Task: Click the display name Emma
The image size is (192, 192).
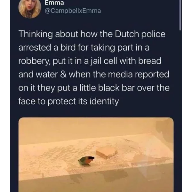Action: pos(54,3)
